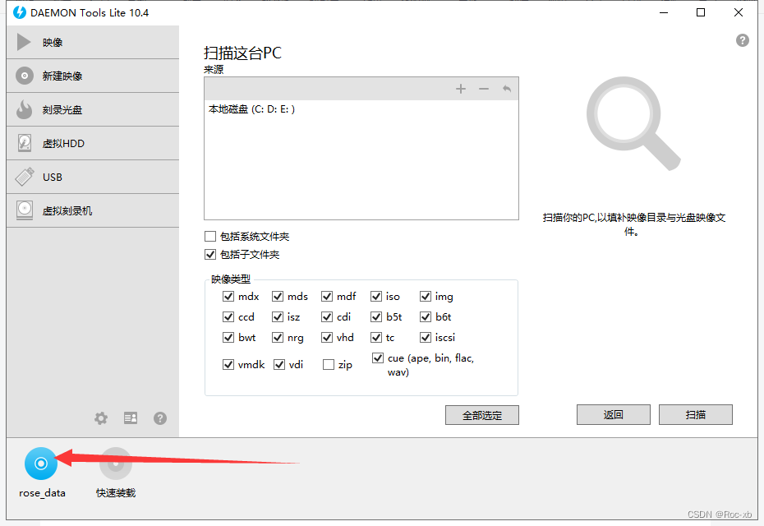Select 刻录光盘 burn disc menu
Image resolution: width=764 pixels, height=526 pixels.
pos(93,109)
